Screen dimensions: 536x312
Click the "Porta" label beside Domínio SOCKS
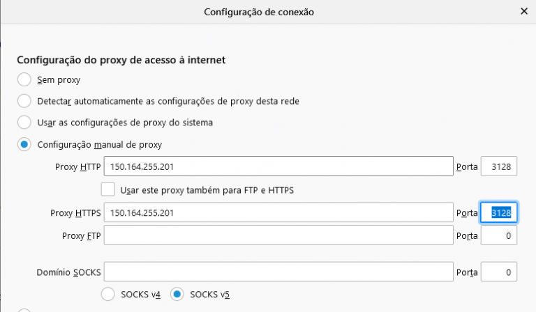point(466,272)
